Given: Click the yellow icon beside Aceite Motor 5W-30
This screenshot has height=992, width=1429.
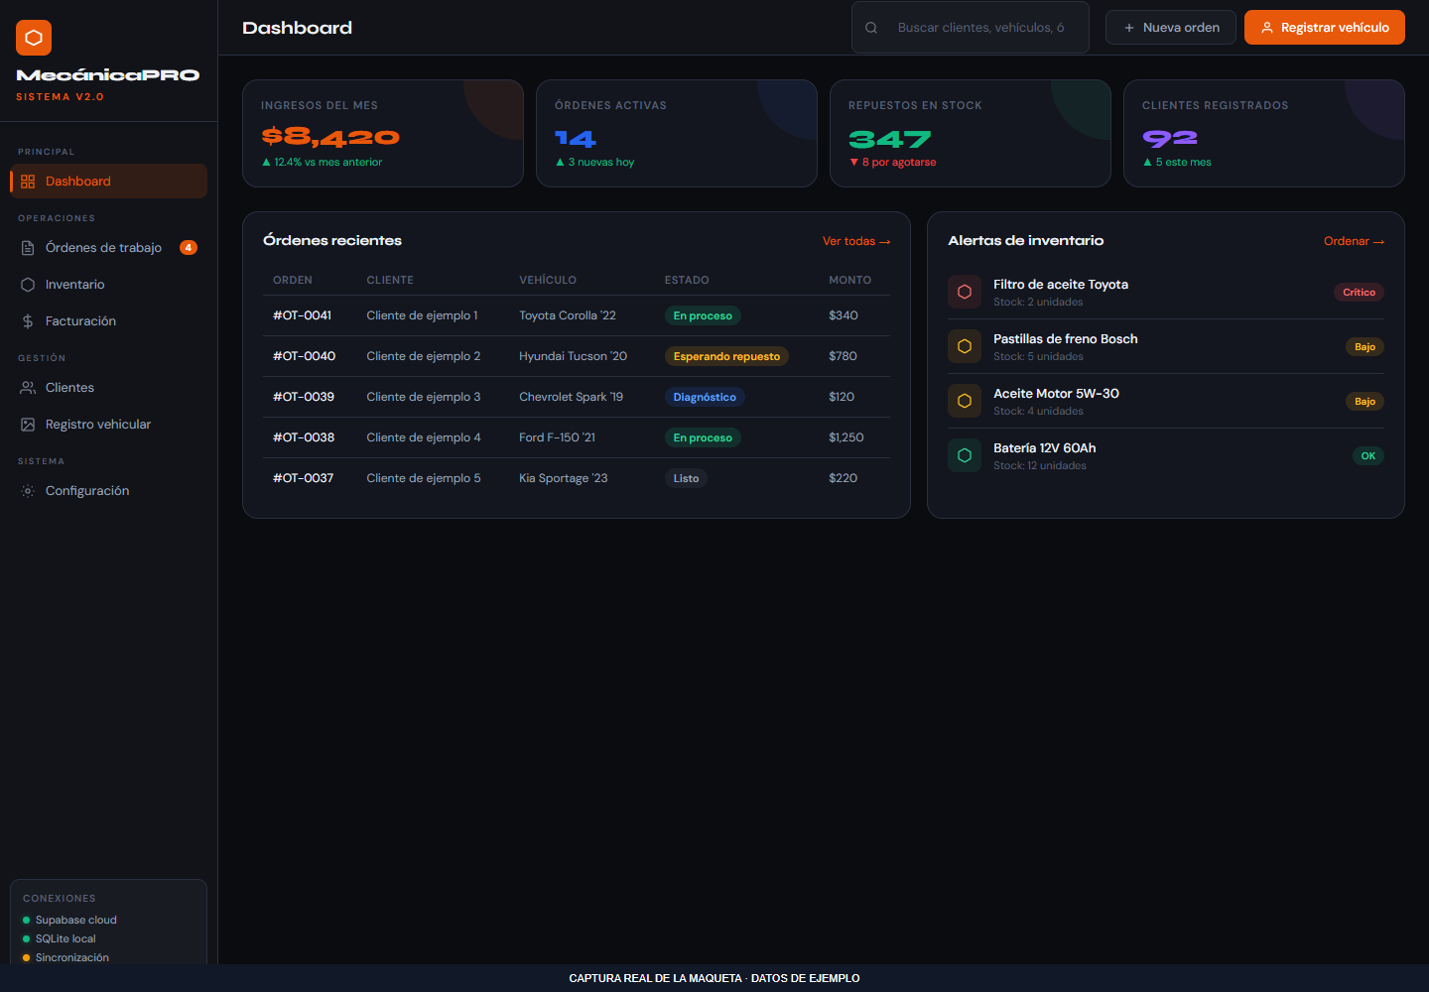Looking at the screenshot, I should 965,402.
